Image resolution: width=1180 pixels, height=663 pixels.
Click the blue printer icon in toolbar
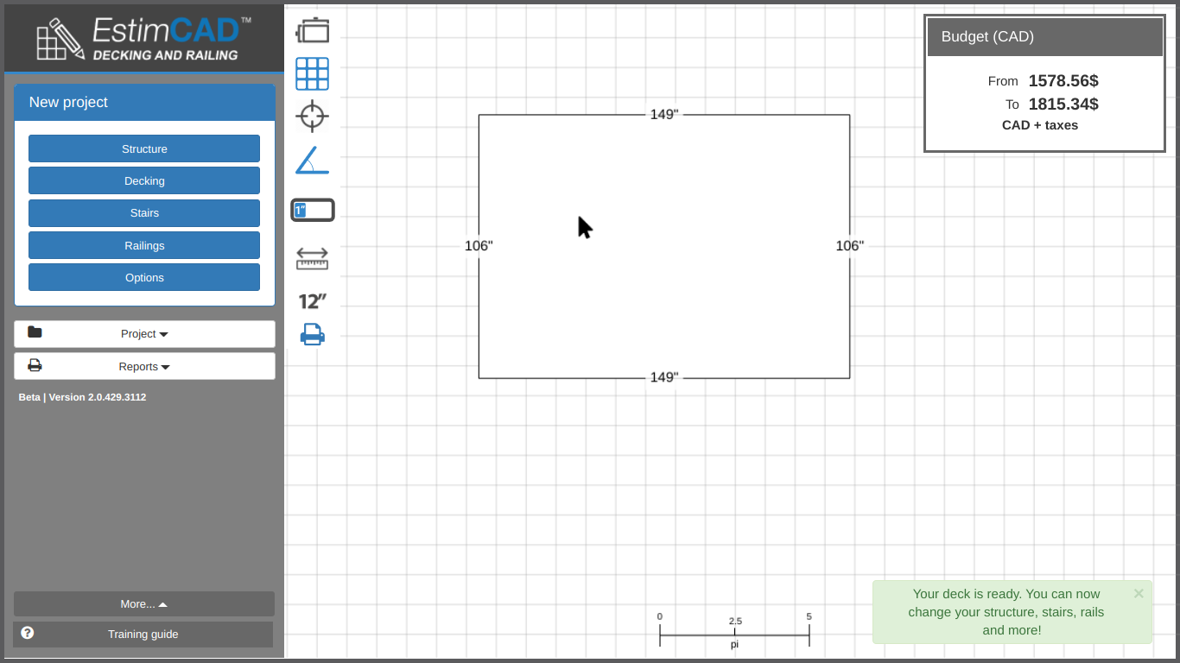tap(313, 334)
